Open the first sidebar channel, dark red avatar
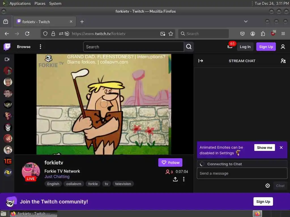The image size is (290, 217). click(8, 71)
